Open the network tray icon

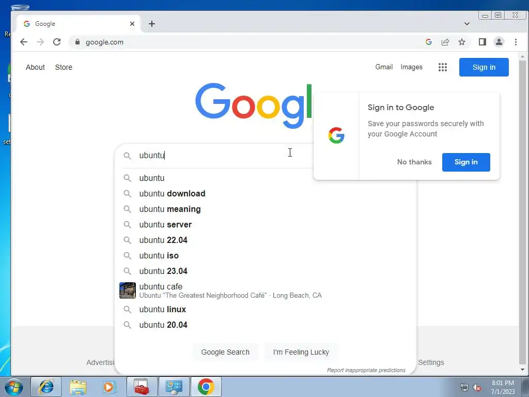(x=464, y=387)
